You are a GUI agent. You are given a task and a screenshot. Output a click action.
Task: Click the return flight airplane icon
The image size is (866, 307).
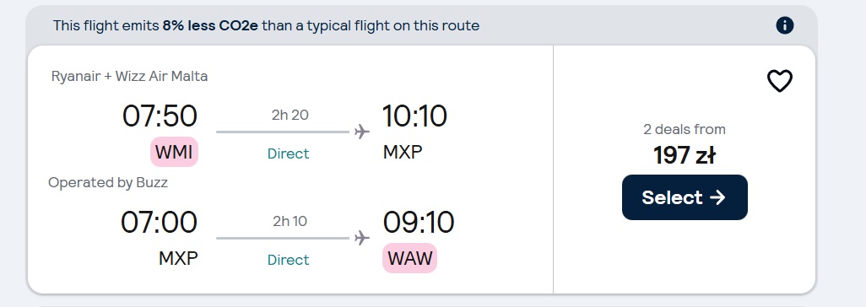(362, 238)
